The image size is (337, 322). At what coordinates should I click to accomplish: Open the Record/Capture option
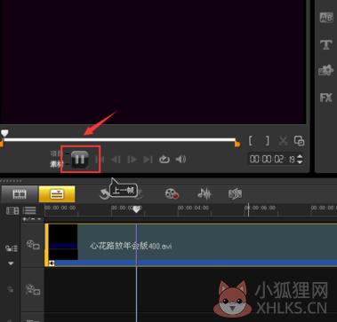172,194
